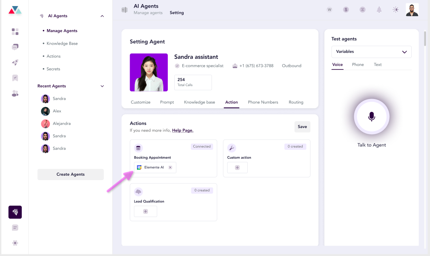
Task: Add a new Custom action with plus
Action: pyautogui.click(x=237, y=168)
